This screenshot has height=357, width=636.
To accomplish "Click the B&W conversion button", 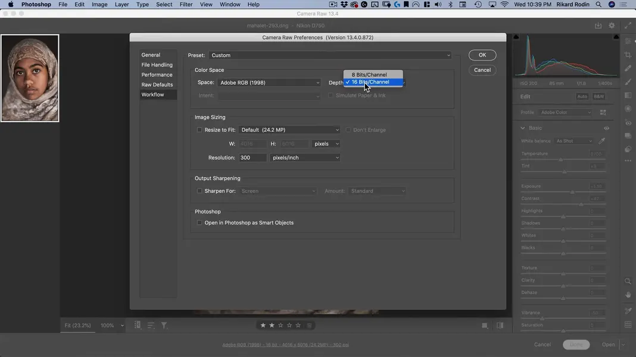I will pos(598,96).
